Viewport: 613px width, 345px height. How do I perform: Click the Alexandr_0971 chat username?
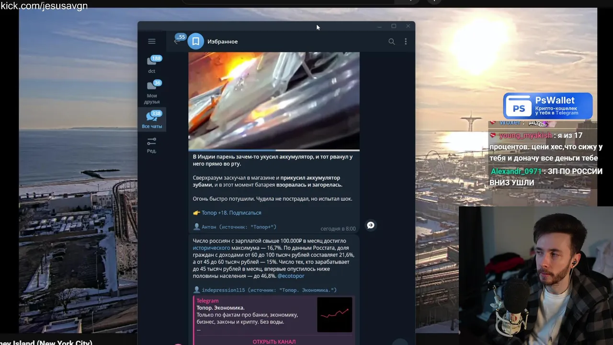point(516,172)
